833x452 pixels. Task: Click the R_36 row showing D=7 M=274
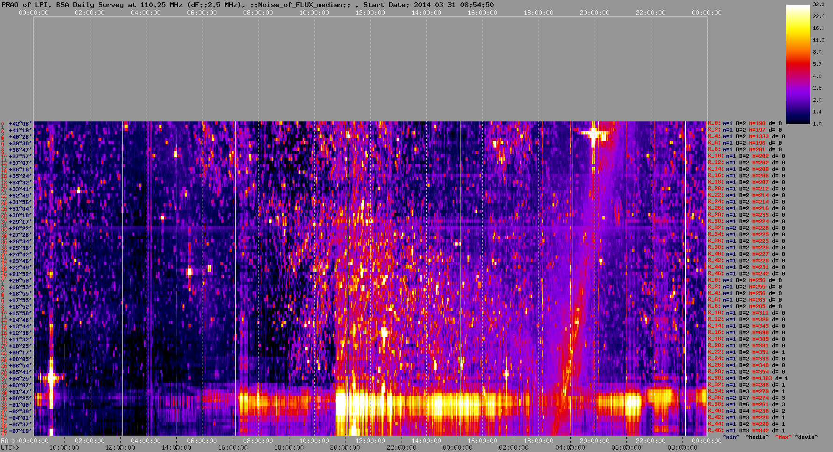(746, 398)
